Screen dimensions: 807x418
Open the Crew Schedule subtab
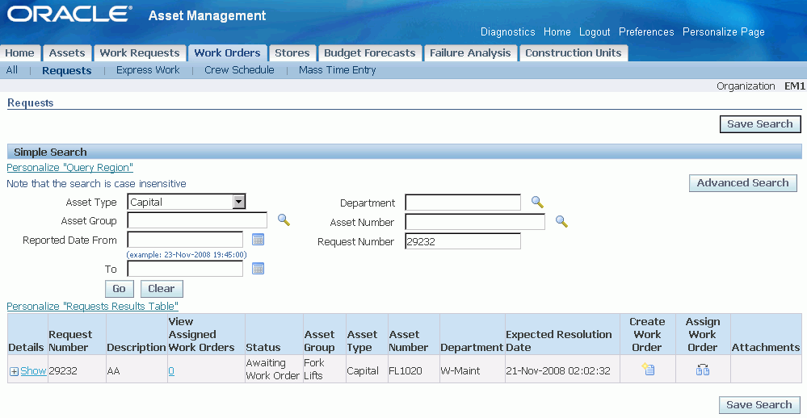[x=239, y=70]
